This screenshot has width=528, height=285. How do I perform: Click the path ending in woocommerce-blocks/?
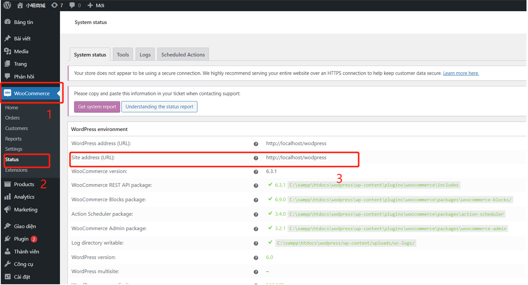click(x=400, y=200)
